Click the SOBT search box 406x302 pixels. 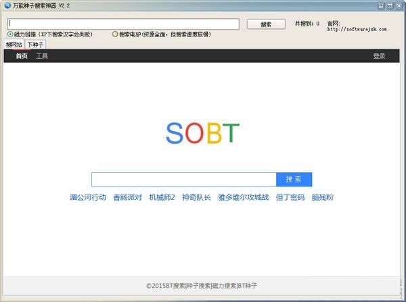(183, 180)
